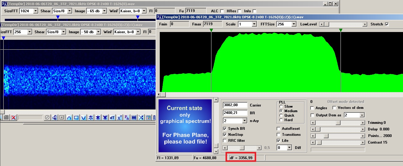This screenshot has height=166, width=403.
Task: Open the n-Ary dropdown
Action: 244,121
